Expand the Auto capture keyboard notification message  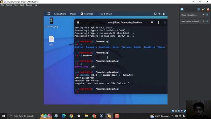[191, 21]
